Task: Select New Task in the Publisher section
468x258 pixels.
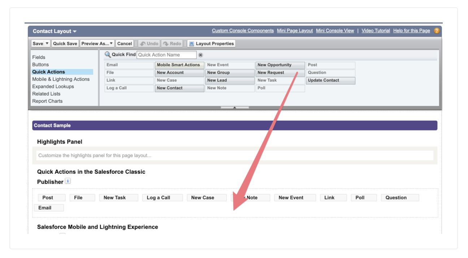Action: (119, 198)
